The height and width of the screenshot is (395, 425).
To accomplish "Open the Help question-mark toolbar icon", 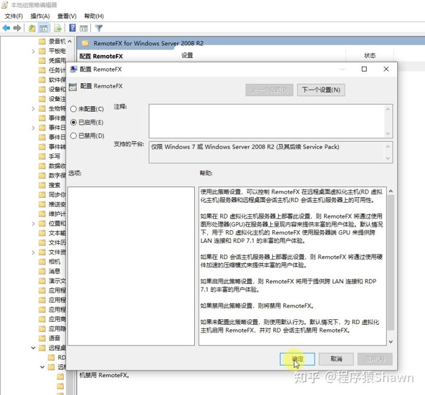I will point(73,28).
